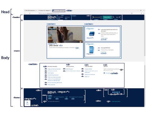The height and width of the screenshot is (118, 146).
Task: Click the BBVA logo in the footer
Action: click(52, 92)
